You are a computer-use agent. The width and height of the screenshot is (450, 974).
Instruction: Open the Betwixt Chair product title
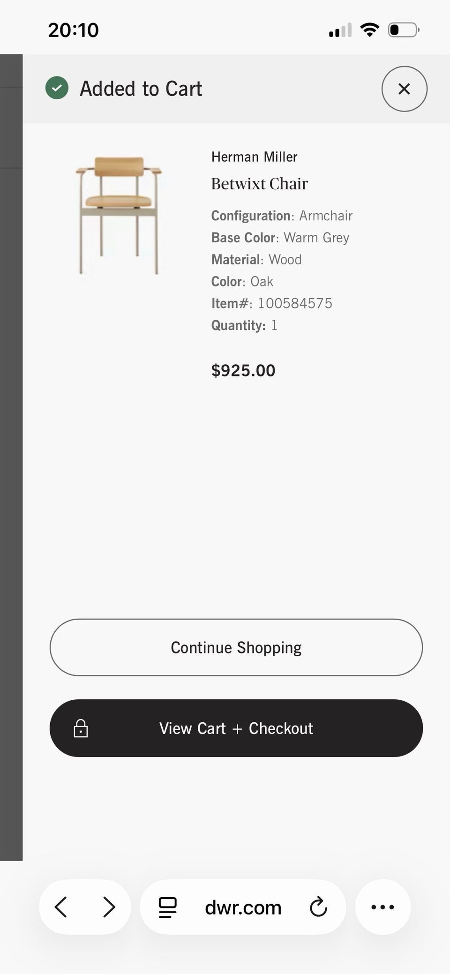point(259,184)
